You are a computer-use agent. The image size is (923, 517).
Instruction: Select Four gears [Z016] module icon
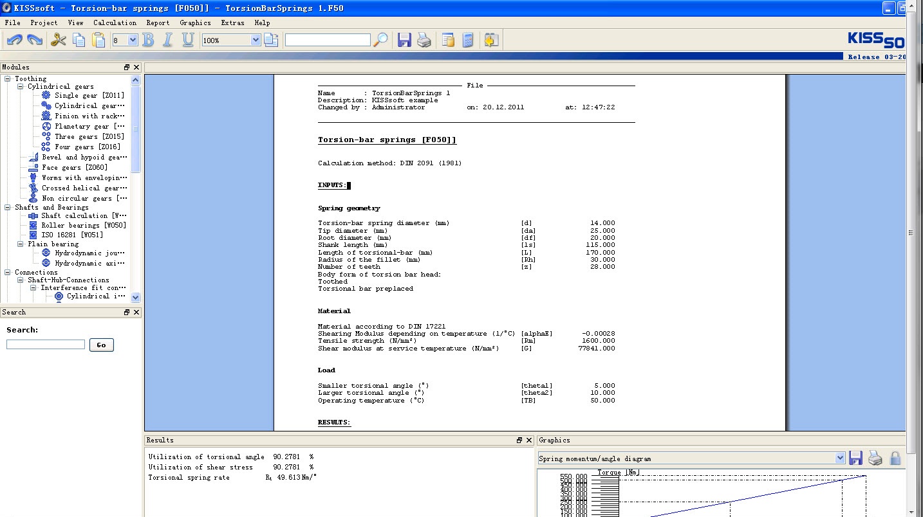[x=46, y=147]
